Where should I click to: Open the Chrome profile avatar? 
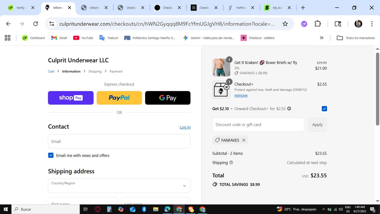[x=358, y=24]
